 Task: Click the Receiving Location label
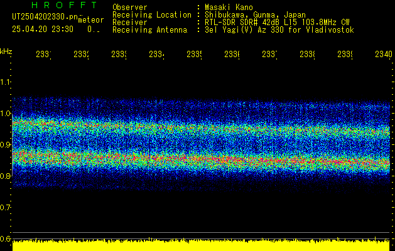point(152,15)
